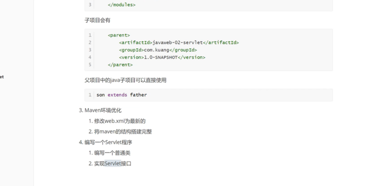366x186 pixels.
Task: Click the highlighted "Servlet" word in "实现Servlet接口"
Action: (x=113, y=164)
